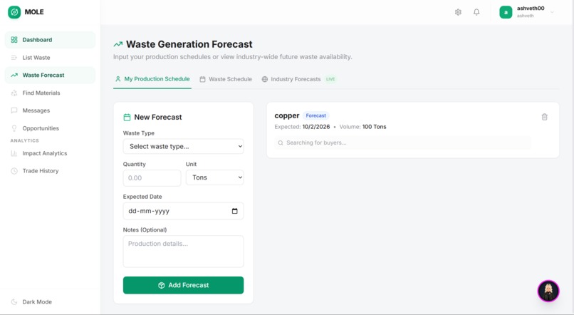Go to Dashboard in sidebar
This screenshot has width=574, height=315.
coord(50,40)
